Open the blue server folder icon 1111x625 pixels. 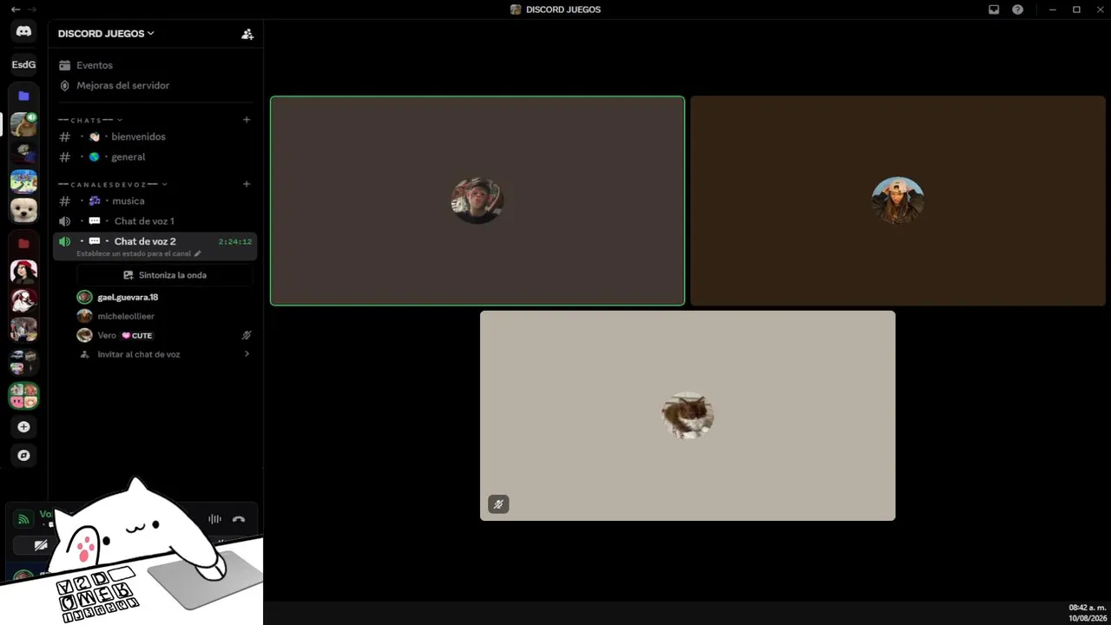pos(23,95)
